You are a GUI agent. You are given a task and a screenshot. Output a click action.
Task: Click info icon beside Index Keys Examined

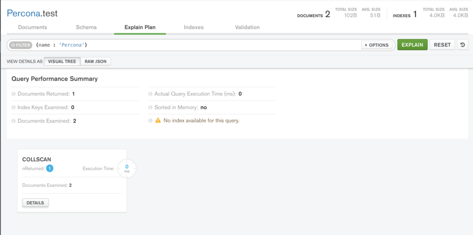13,107
